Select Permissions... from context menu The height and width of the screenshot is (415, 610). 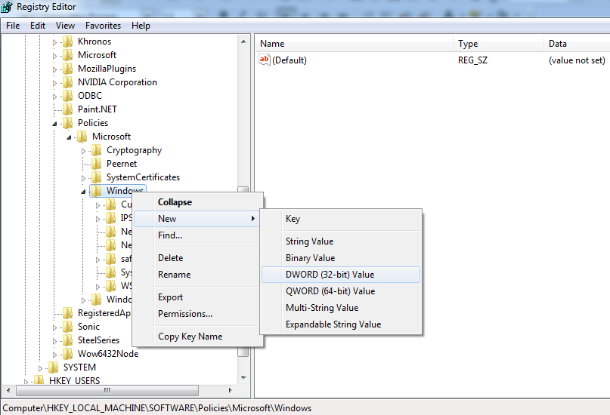pos(184,314)
